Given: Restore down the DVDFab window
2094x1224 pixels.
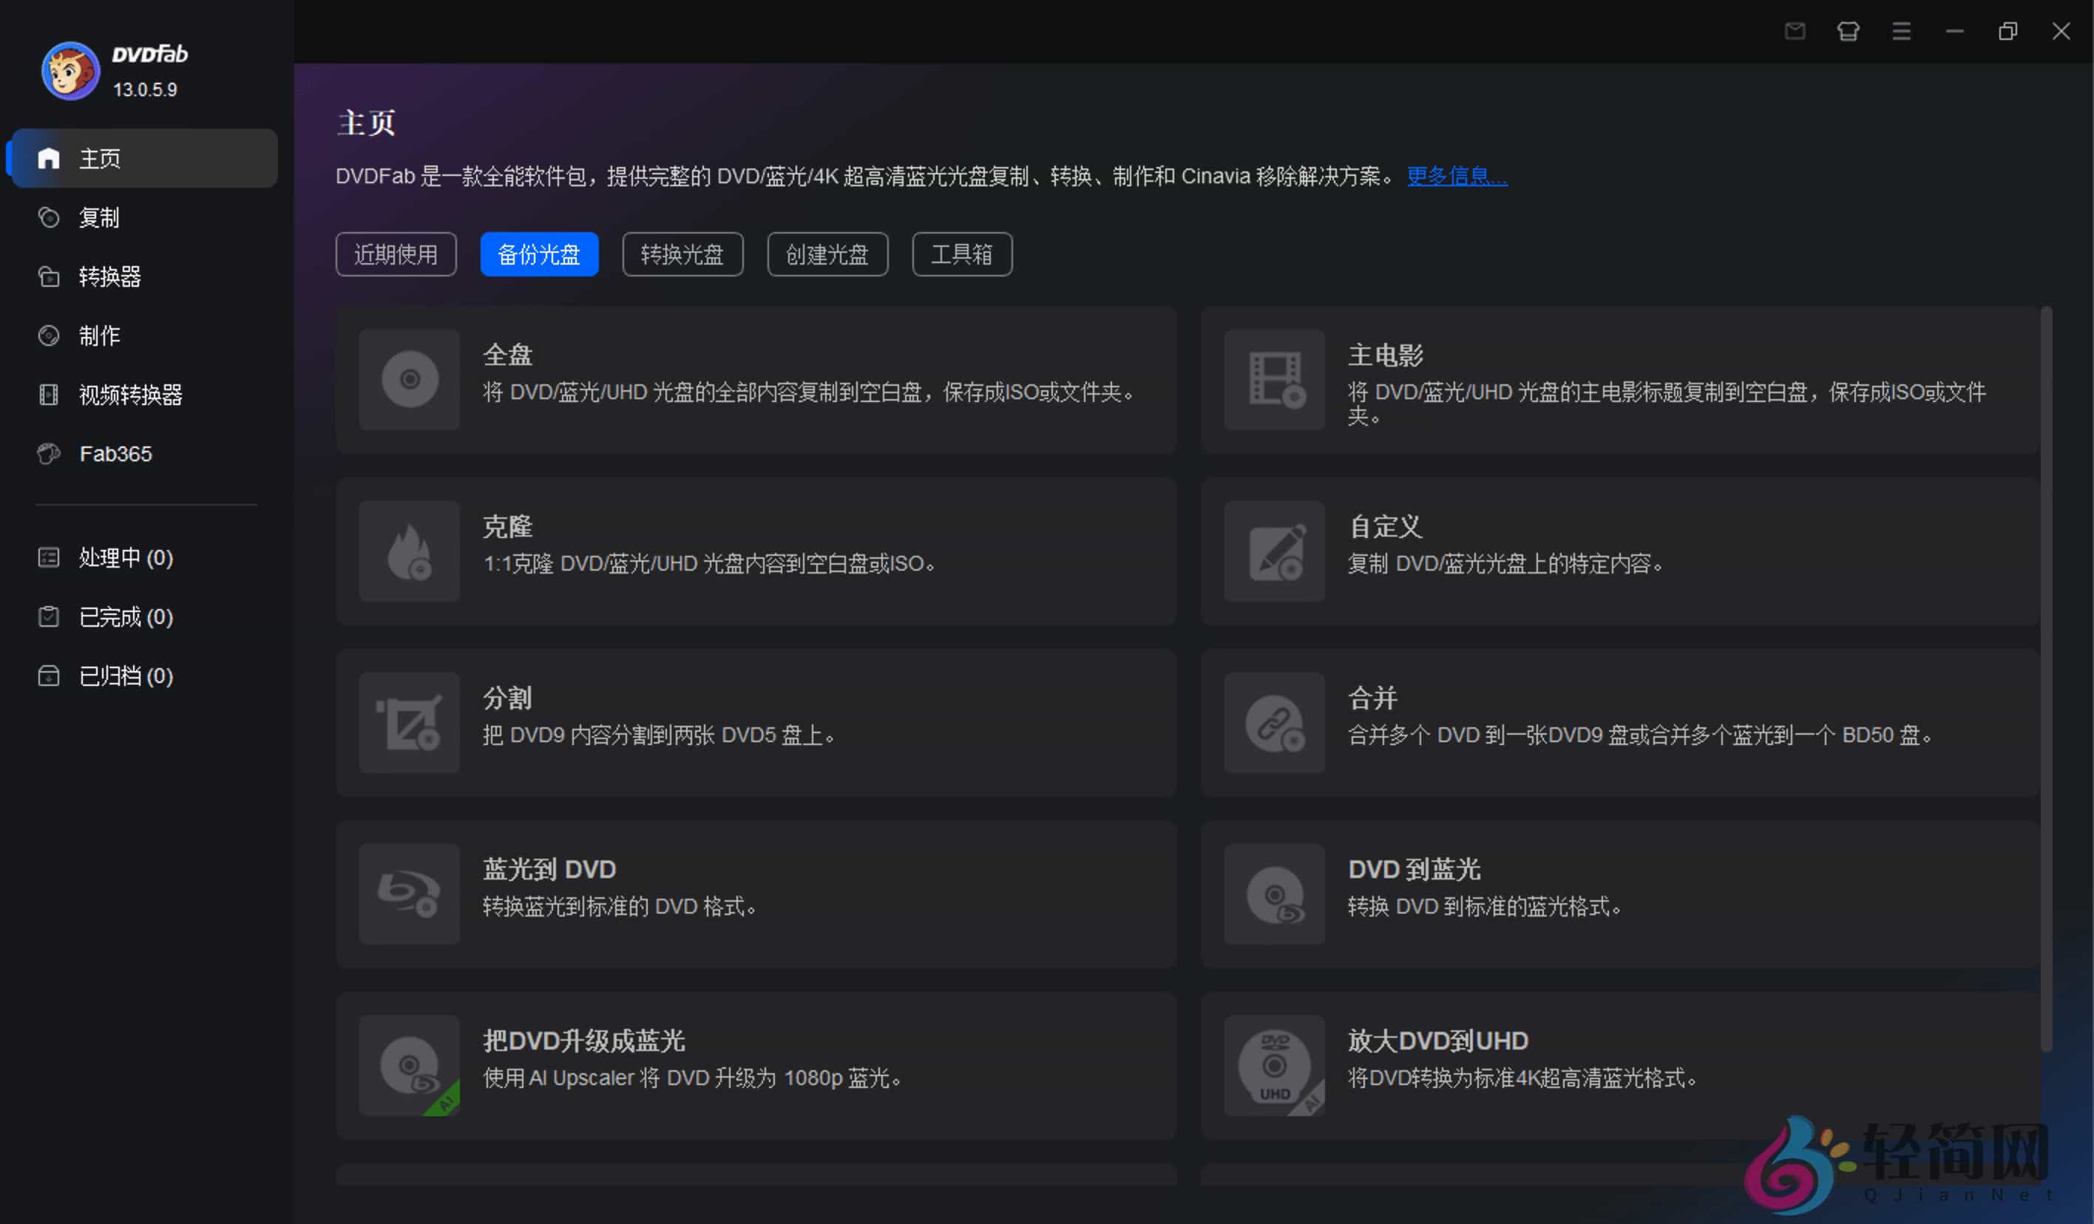Looking at the screenshot, I should pos(2007,32).
